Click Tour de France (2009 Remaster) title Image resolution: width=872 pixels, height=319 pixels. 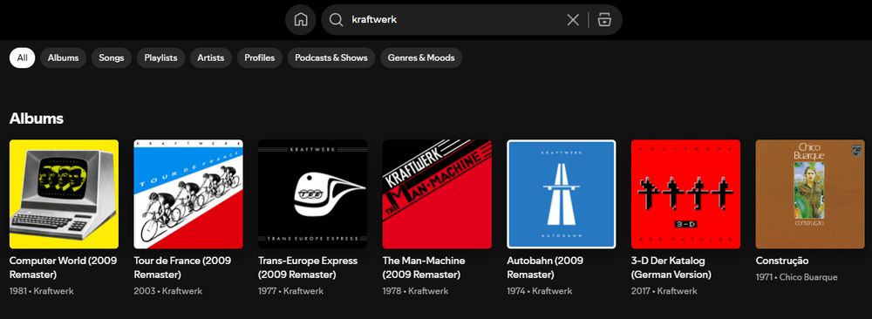(182, 268)
